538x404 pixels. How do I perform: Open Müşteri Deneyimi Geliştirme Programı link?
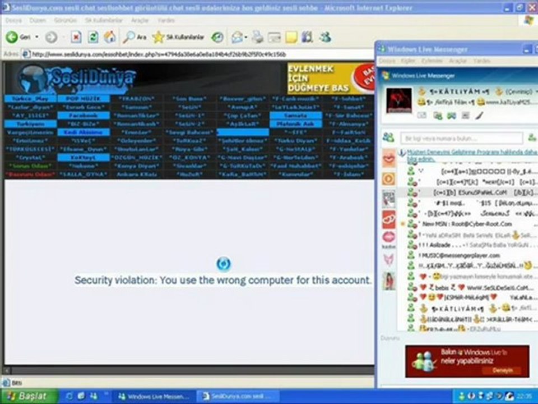(x=472, y=155)
